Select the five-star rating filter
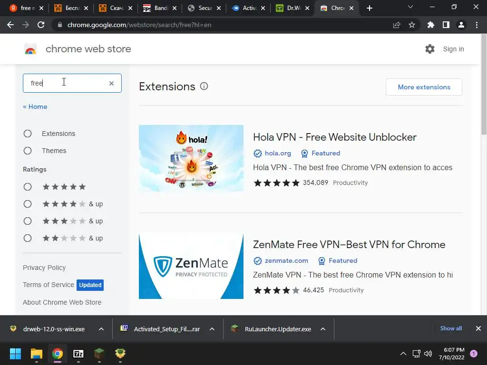The image size is (487, 365). pyautogui.click(x=28, y=187)
